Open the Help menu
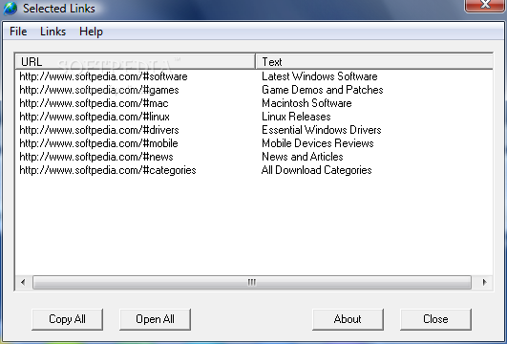 click(x=91, y=32)
